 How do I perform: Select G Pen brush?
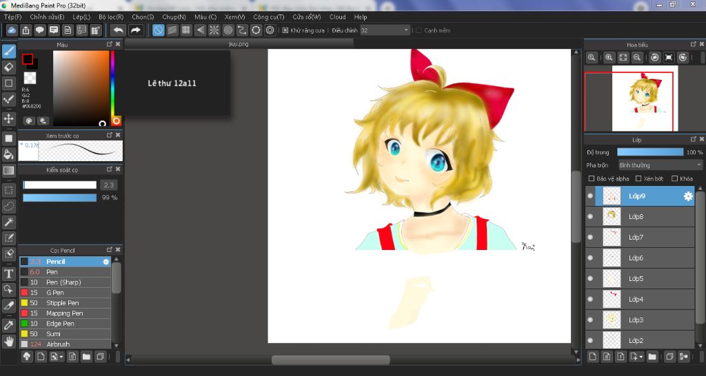point(65,293)
